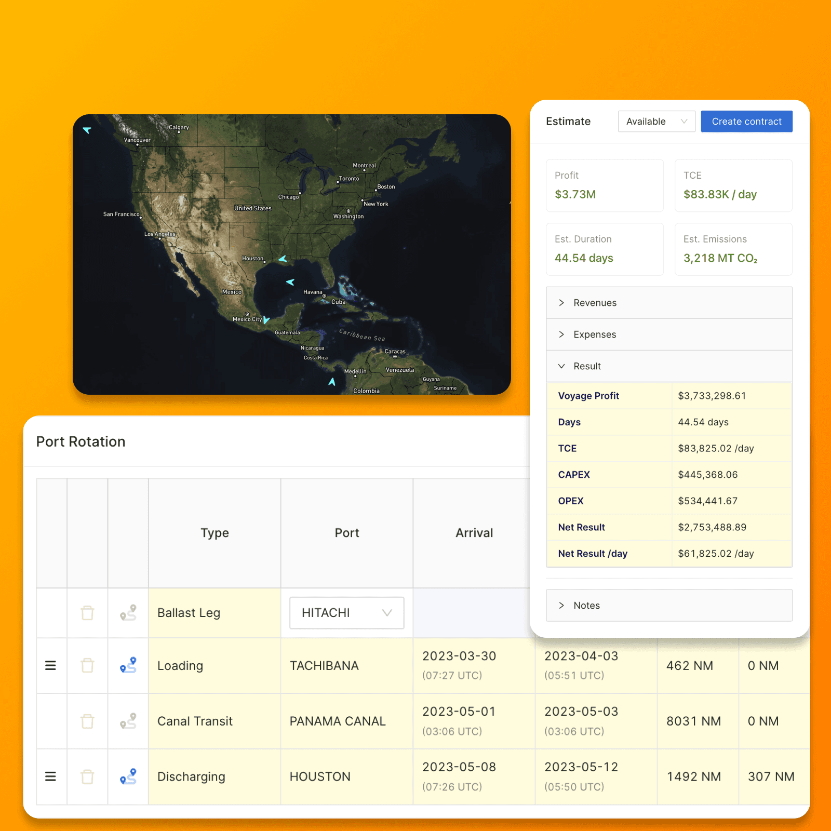Select the 307 NM distance cell
Viewport: 831px width, 831px height.
[x=774, y=777]
